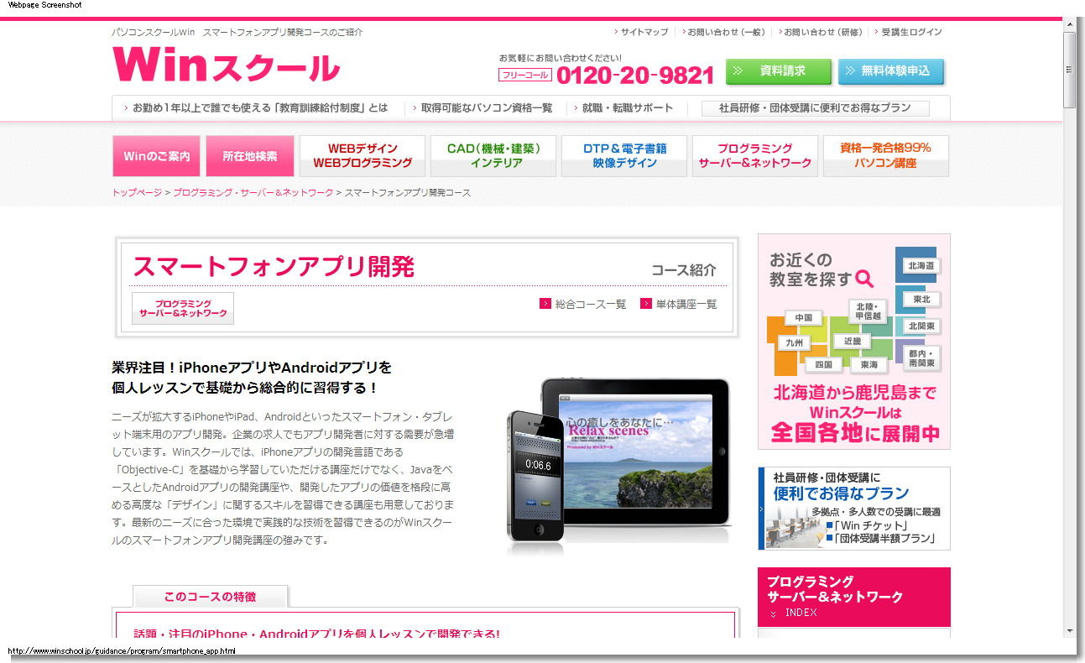The width and height of the screenshot is (1085, 663).
Task: Open お問い合わせ (一般) link
Action: click(726, 32)
